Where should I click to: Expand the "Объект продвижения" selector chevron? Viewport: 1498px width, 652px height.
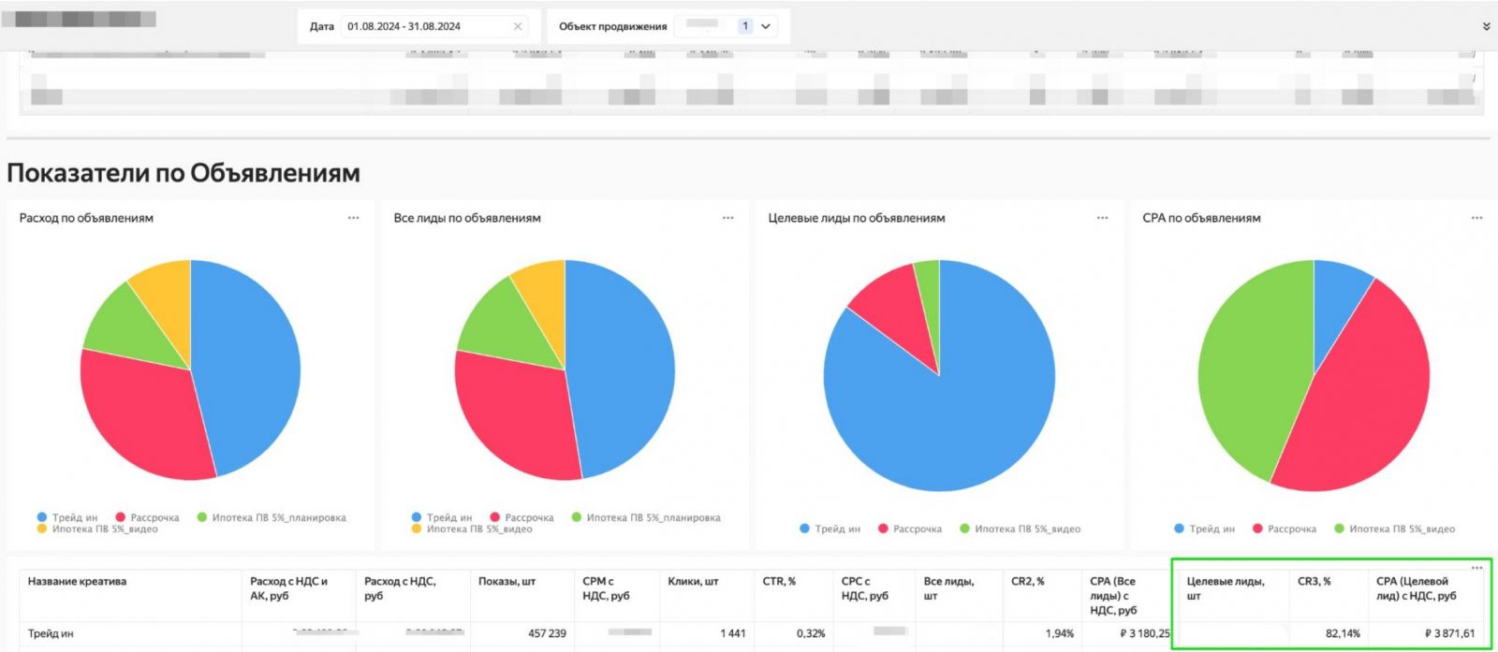[x=766, y=26]
